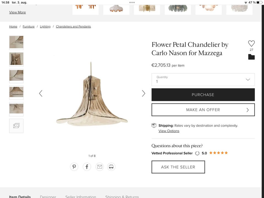The image size is (264, 198).
Task: Share the listing on Facebook
Action: (x=87, y=167)
